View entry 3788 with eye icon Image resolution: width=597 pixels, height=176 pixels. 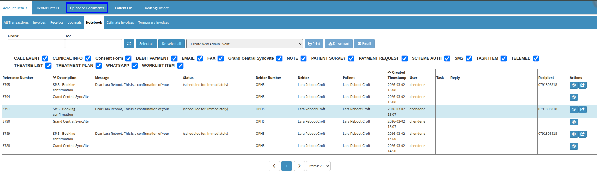574,146
